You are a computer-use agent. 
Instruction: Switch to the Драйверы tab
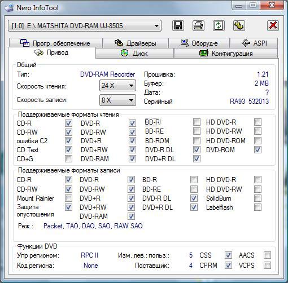click(136, 43)
